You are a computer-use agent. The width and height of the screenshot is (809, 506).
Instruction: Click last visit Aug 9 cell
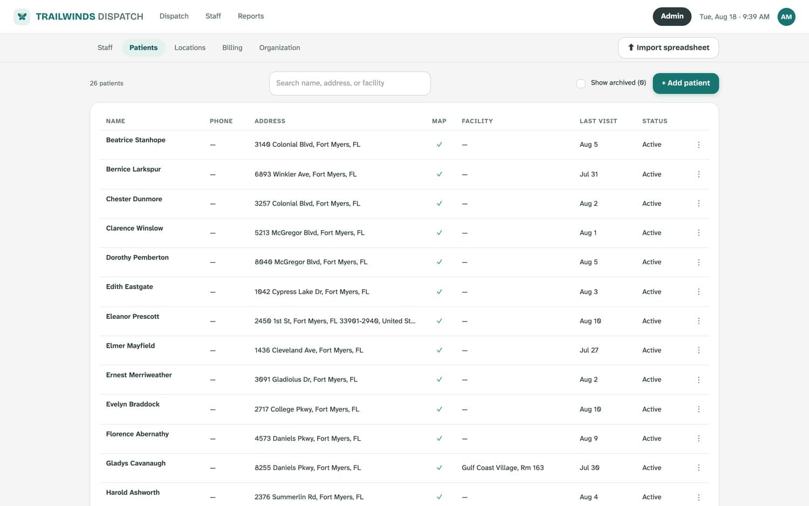click(x=588, y=439)
